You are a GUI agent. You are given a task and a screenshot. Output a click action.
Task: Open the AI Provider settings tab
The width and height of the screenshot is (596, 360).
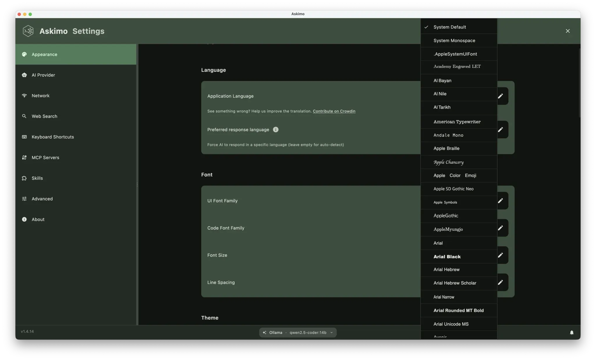click(x=76, y=75)
